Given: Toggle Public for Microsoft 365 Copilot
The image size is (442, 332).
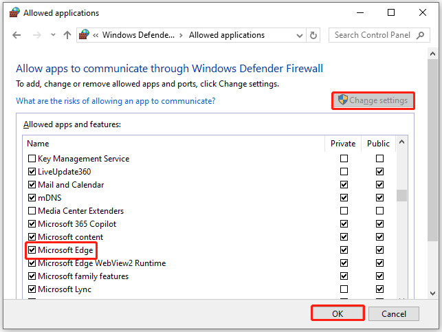Looking at the screenshot, I should tap(379, 224).
